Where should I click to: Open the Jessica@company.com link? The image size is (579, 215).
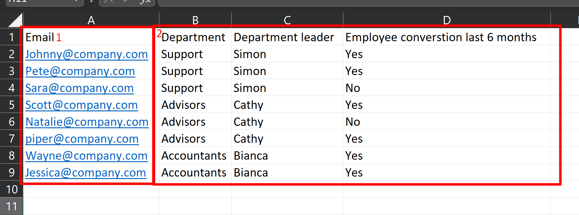click(86, 173)
